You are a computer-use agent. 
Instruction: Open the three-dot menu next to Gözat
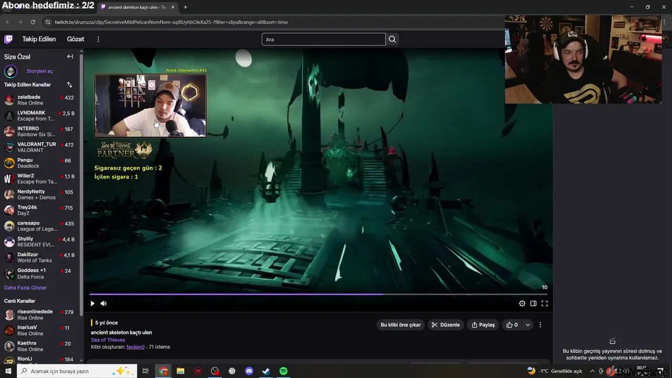pos(98,39)
